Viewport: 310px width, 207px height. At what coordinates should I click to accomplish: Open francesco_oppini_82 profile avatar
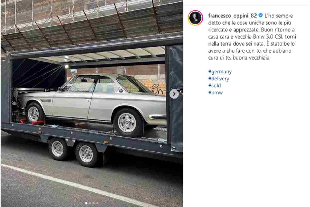coord(195,18)
